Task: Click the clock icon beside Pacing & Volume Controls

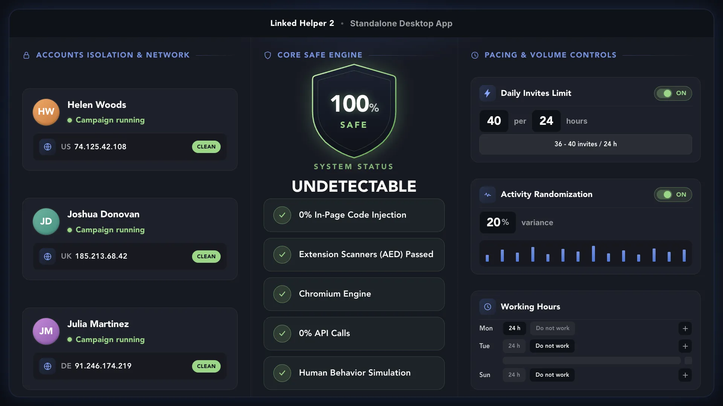Action: pyautogui.click(x=475, y=55)
